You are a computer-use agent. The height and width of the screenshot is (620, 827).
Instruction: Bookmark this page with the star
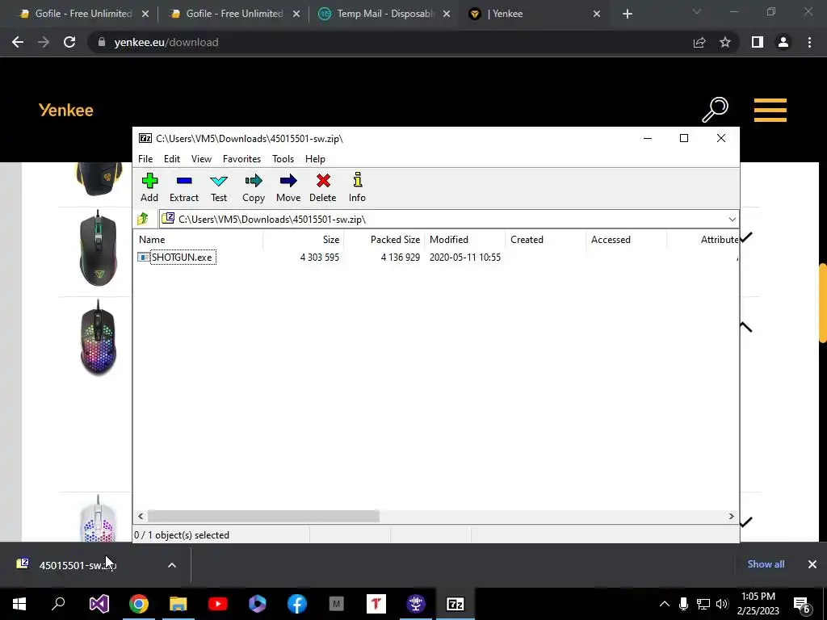[x=725, y=42]
